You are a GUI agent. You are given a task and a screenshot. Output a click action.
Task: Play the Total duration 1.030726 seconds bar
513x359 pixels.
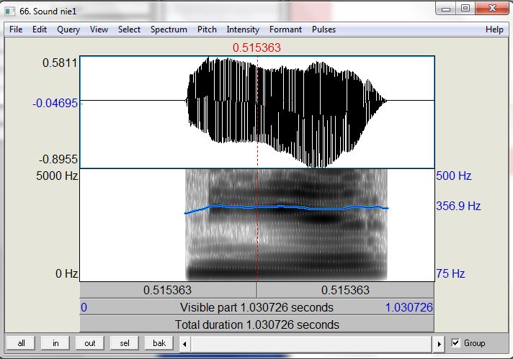[x=256, y=324]
